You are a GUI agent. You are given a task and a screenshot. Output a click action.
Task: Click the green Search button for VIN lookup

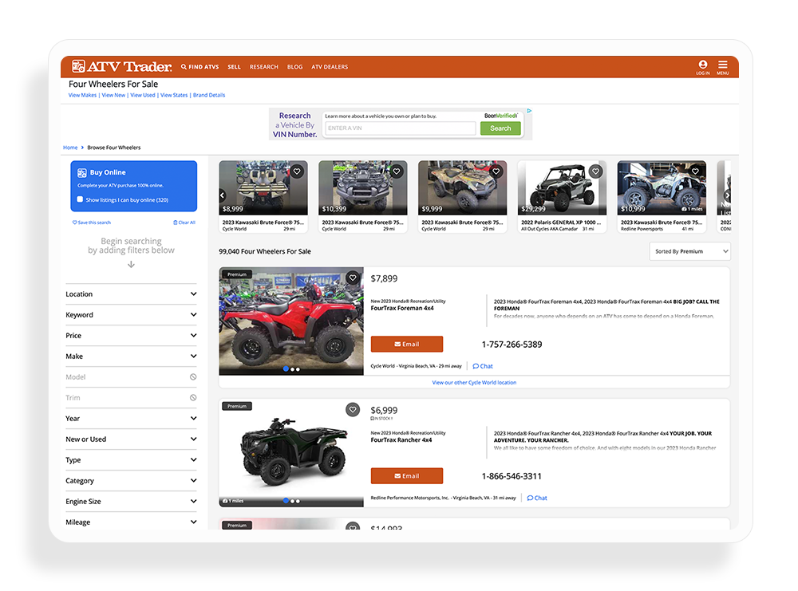click(500, 128)
